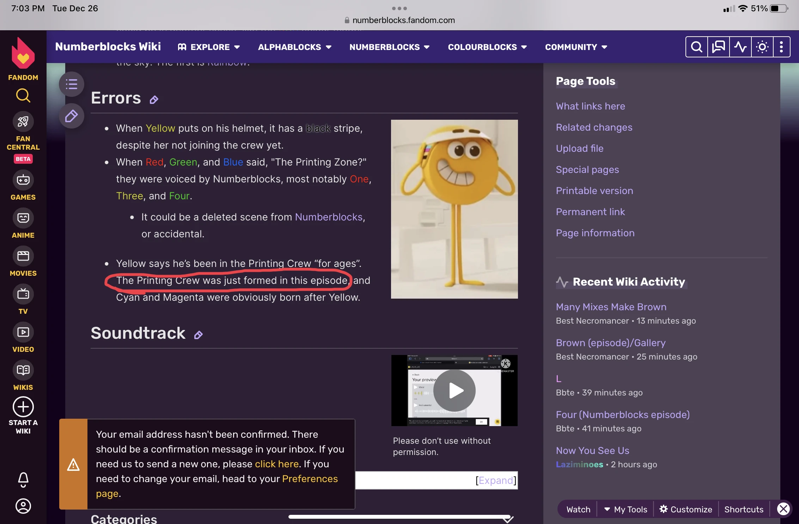Follow the 'Many Mixes Make Brown' activity link
This screenshot has width=799, height=524.
click(x=611, y=307)
